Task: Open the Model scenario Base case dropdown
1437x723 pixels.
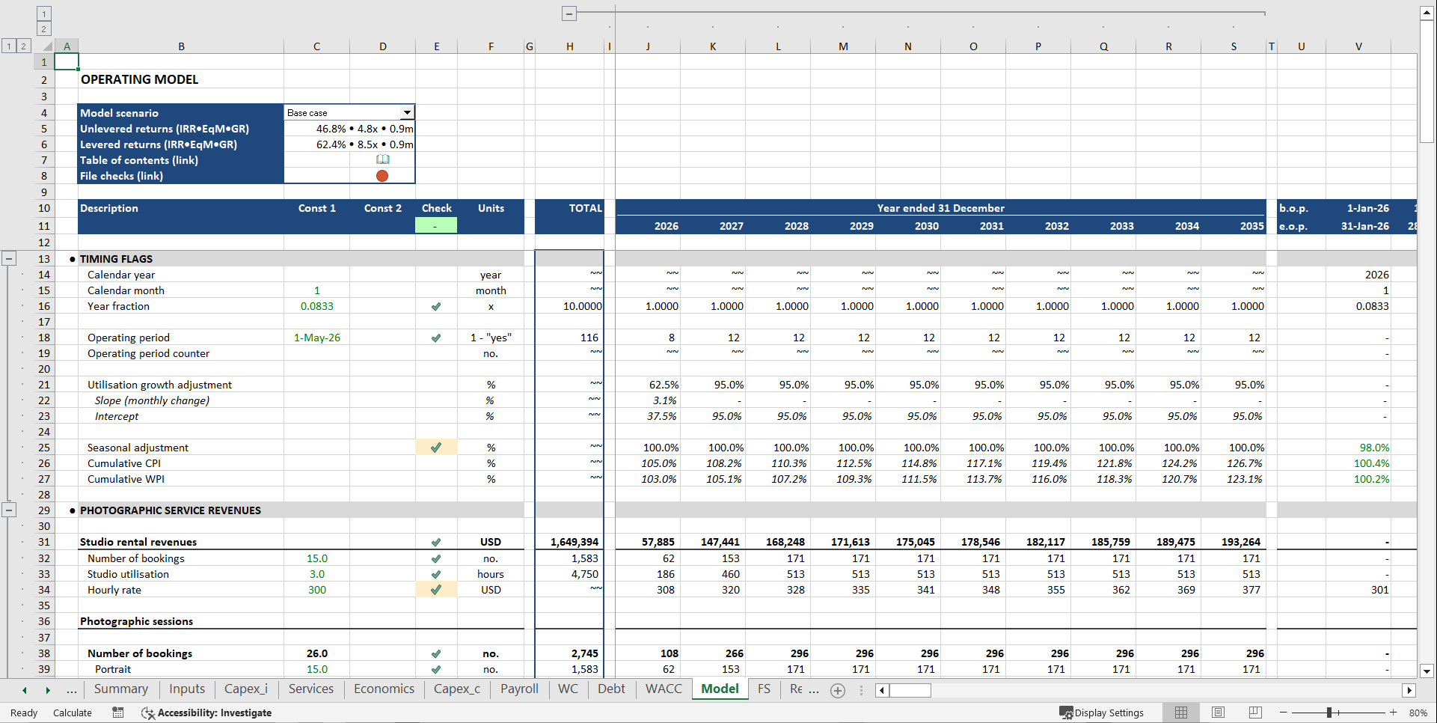Action: pyautogui.click(x=408, y=112)
